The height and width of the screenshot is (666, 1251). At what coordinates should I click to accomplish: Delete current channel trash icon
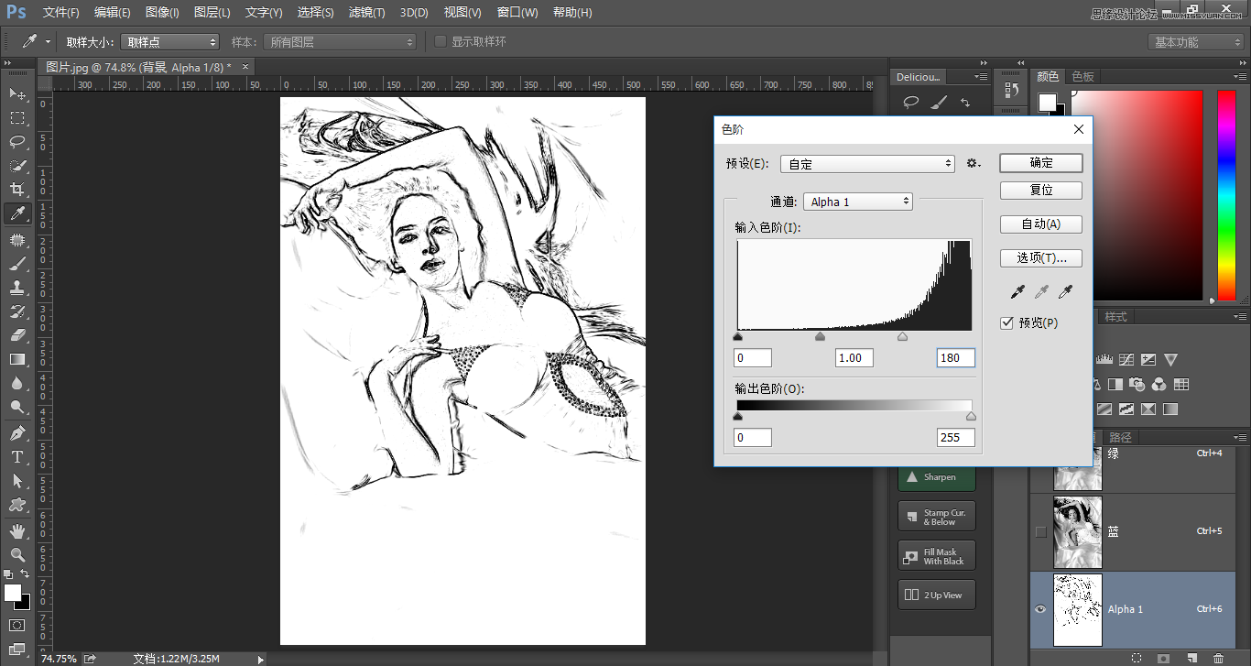1218,658
